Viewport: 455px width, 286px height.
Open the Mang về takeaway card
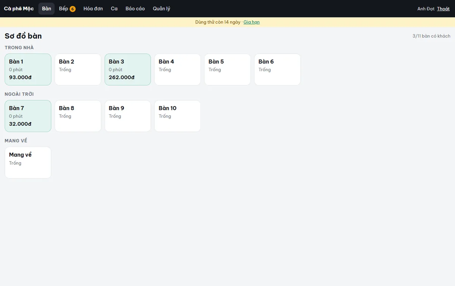[x=28, y=163]
